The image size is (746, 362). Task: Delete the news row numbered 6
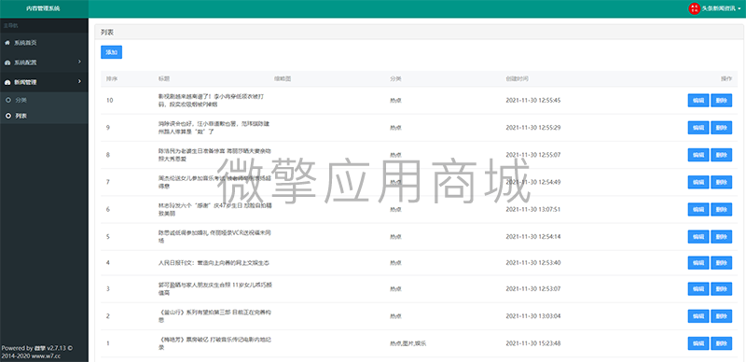pyautogui.click(x=721, y=210)
